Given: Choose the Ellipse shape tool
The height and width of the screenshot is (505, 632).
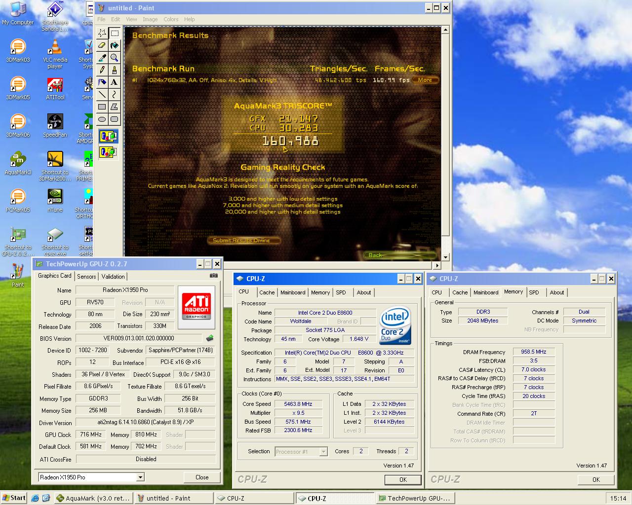Looking at the screenshot, I should (102, 119).
